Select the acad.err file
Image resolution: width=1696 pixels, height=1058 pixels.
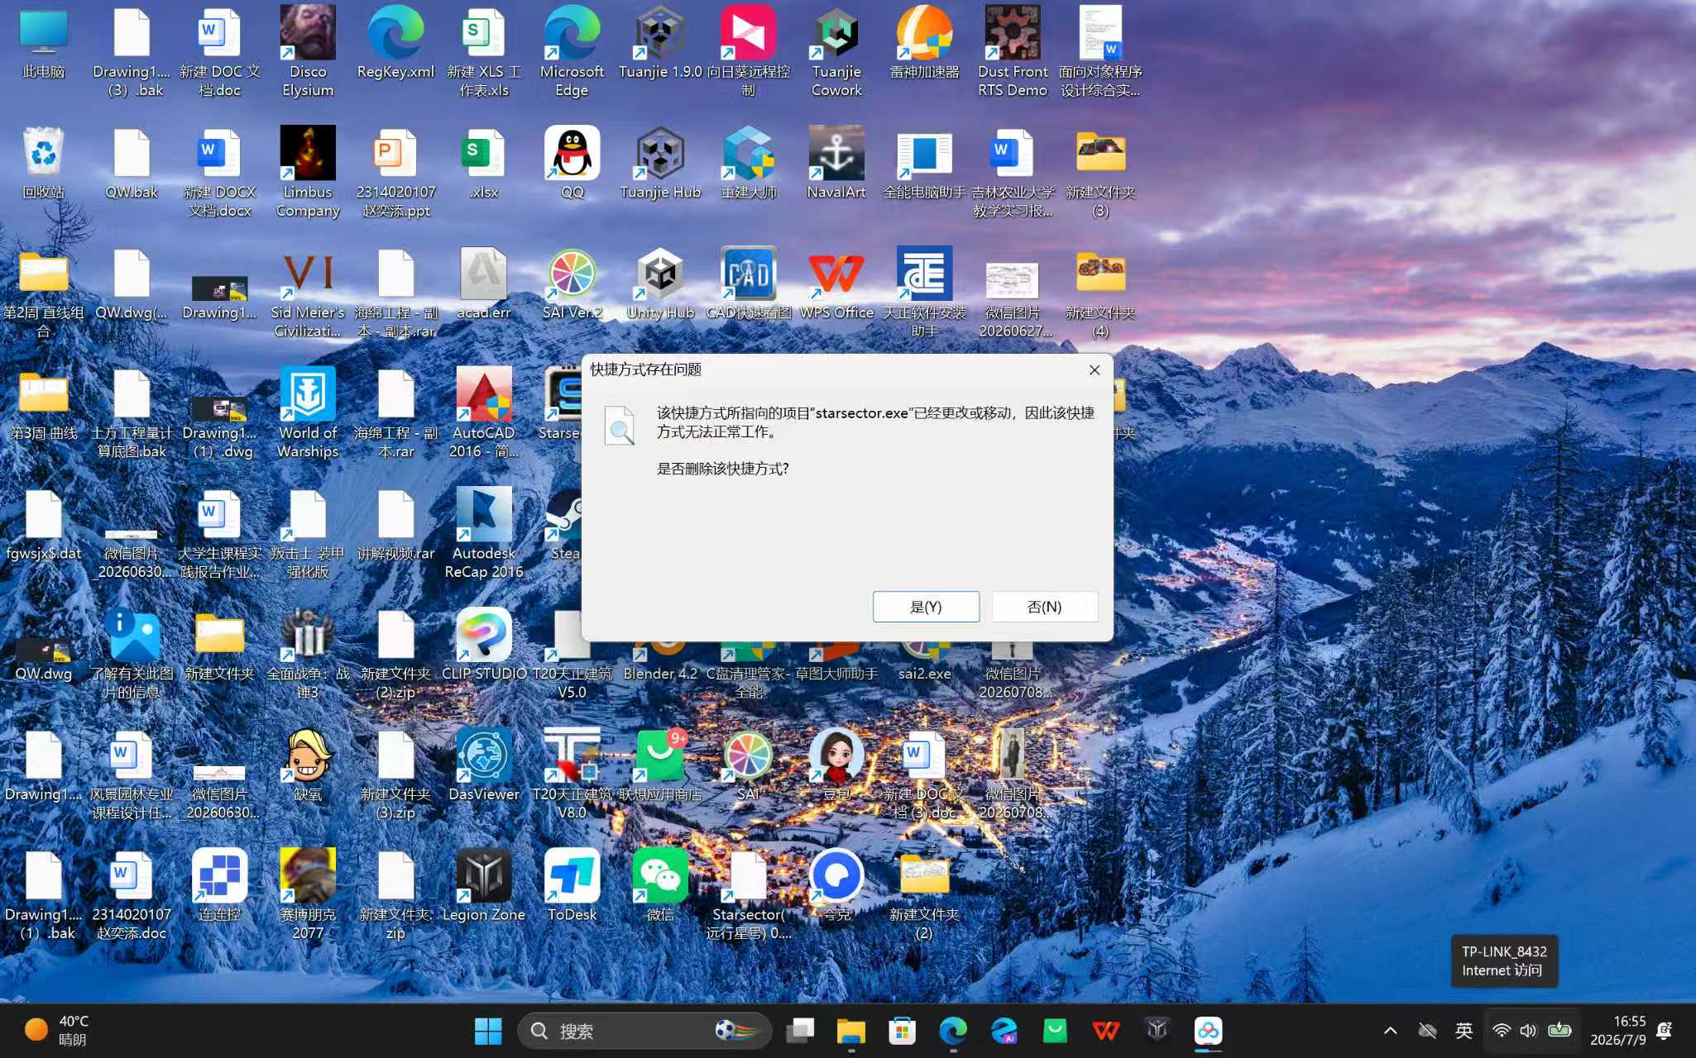click(x=484, y=284)
